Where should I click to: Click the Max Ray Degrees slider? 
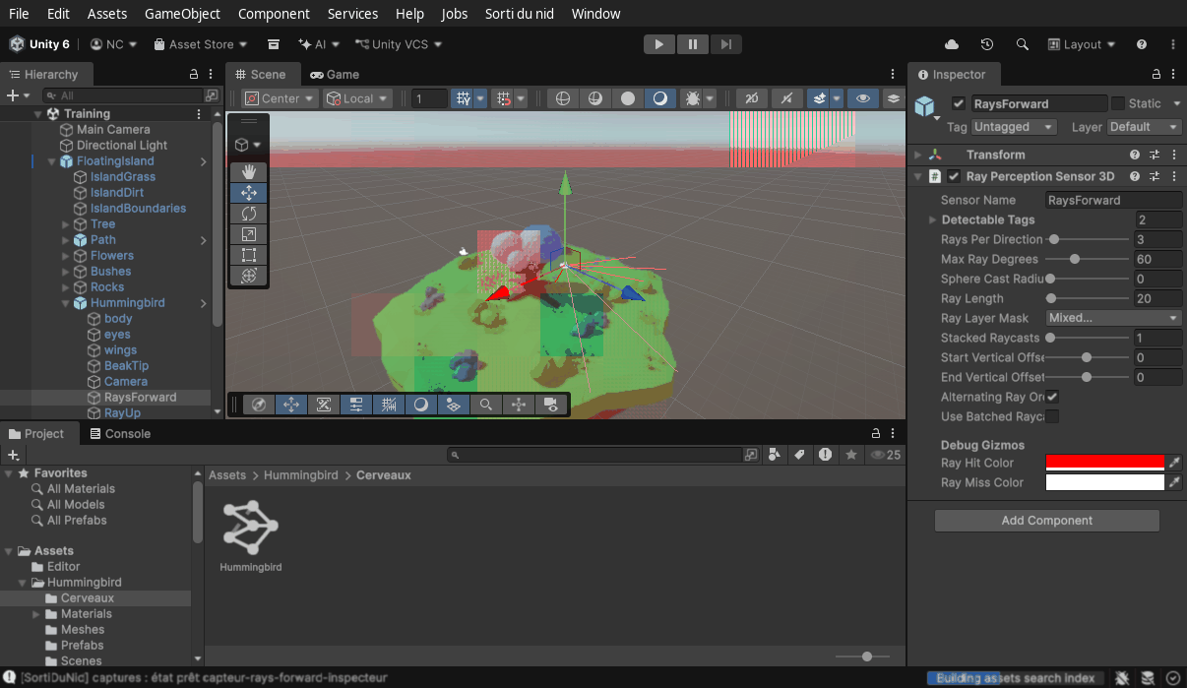tap(1089, 259)
